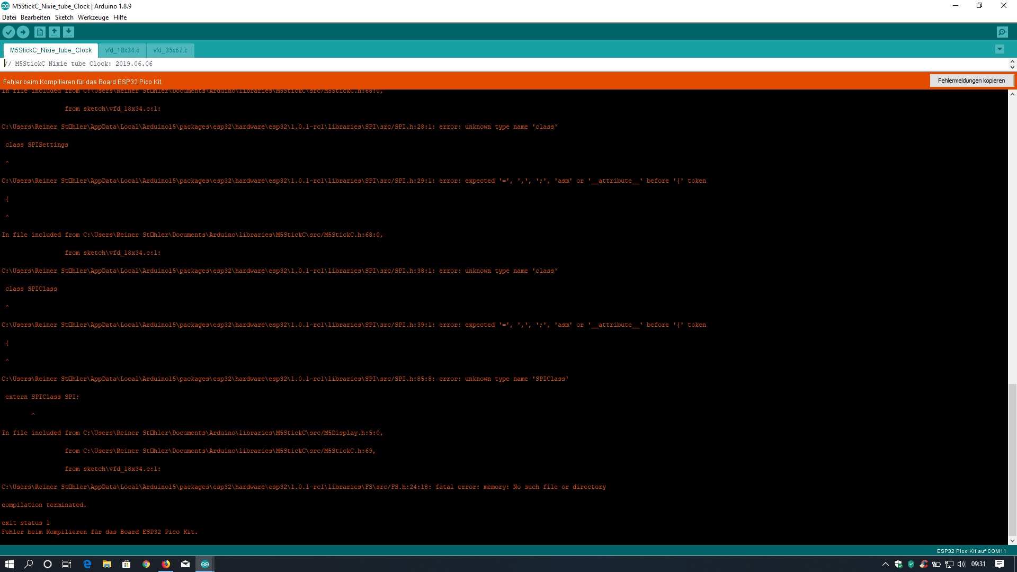Click the Open sketch icon

pyautogui.click(x=54, y=32)
